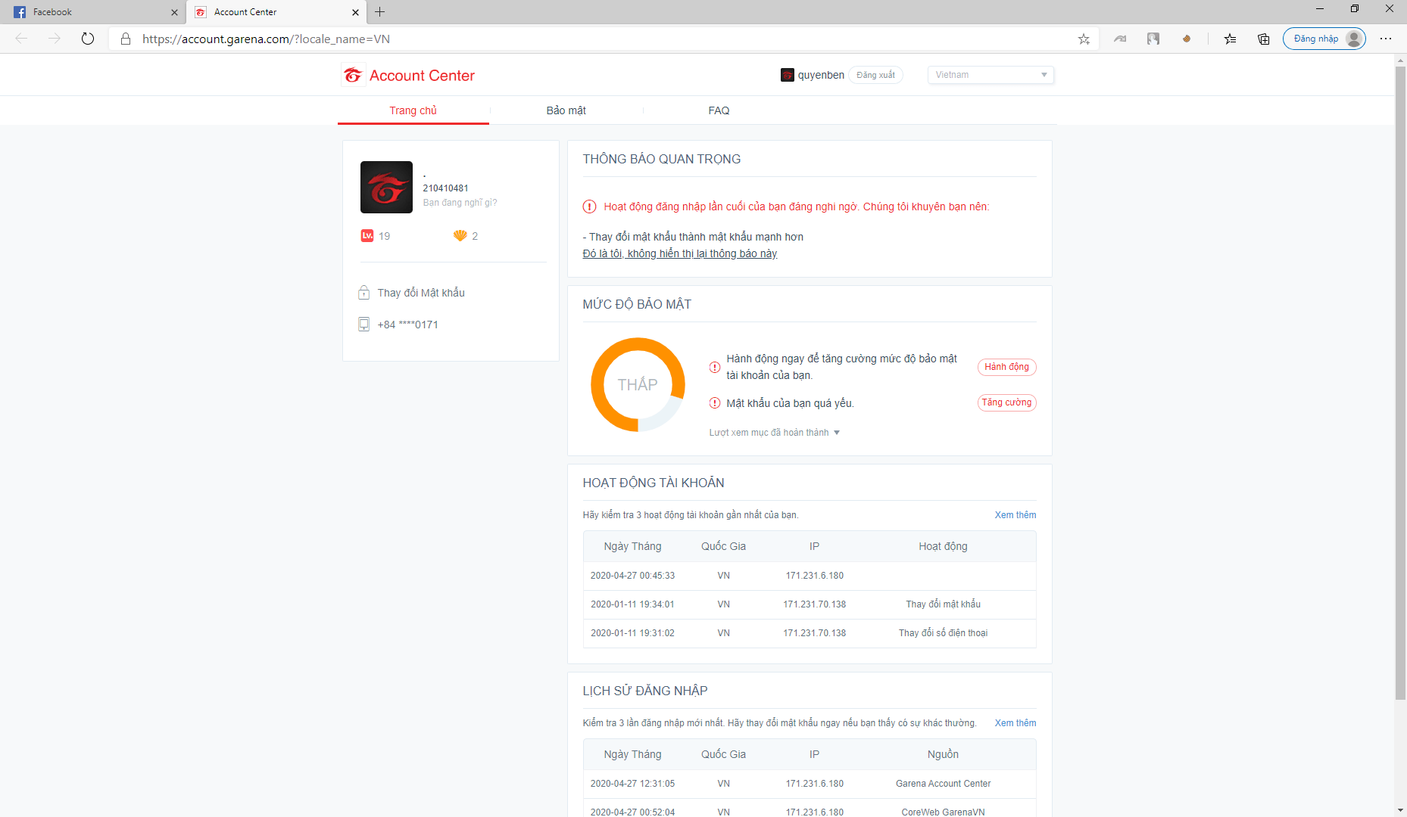Click Đó là tôi, không hiển thị lại link

(x=679, y=253)
